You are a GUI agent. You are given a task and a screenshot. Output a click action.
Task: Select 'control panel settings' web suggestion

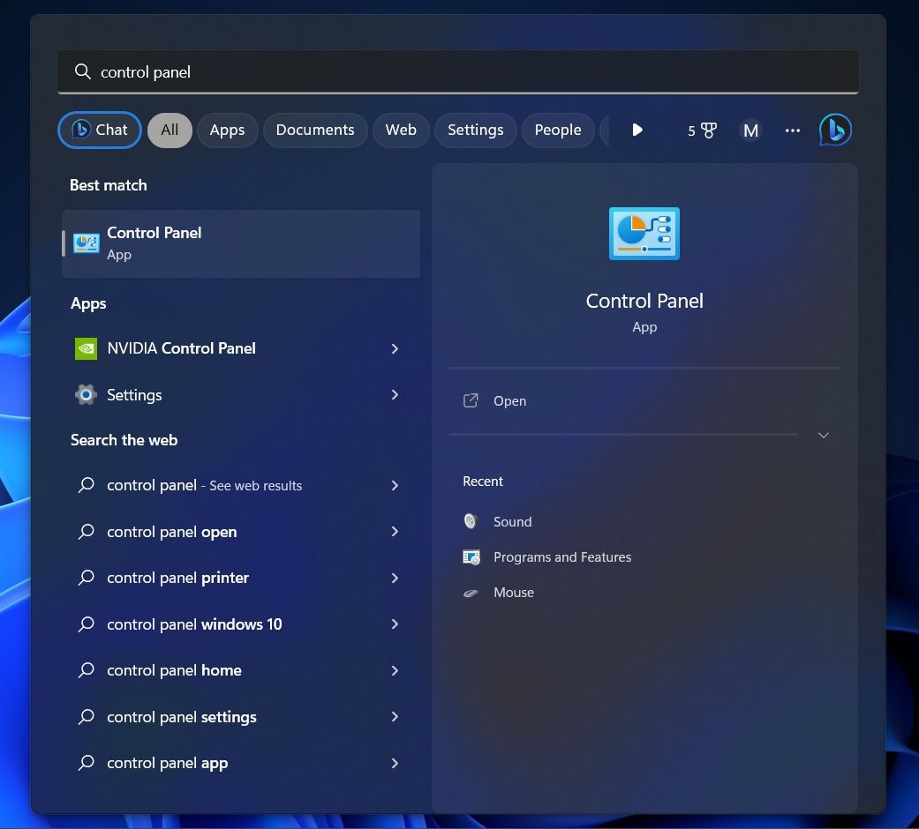241,717
